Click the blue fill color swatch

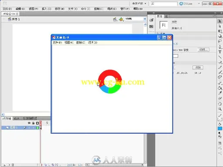click(220, 129)
